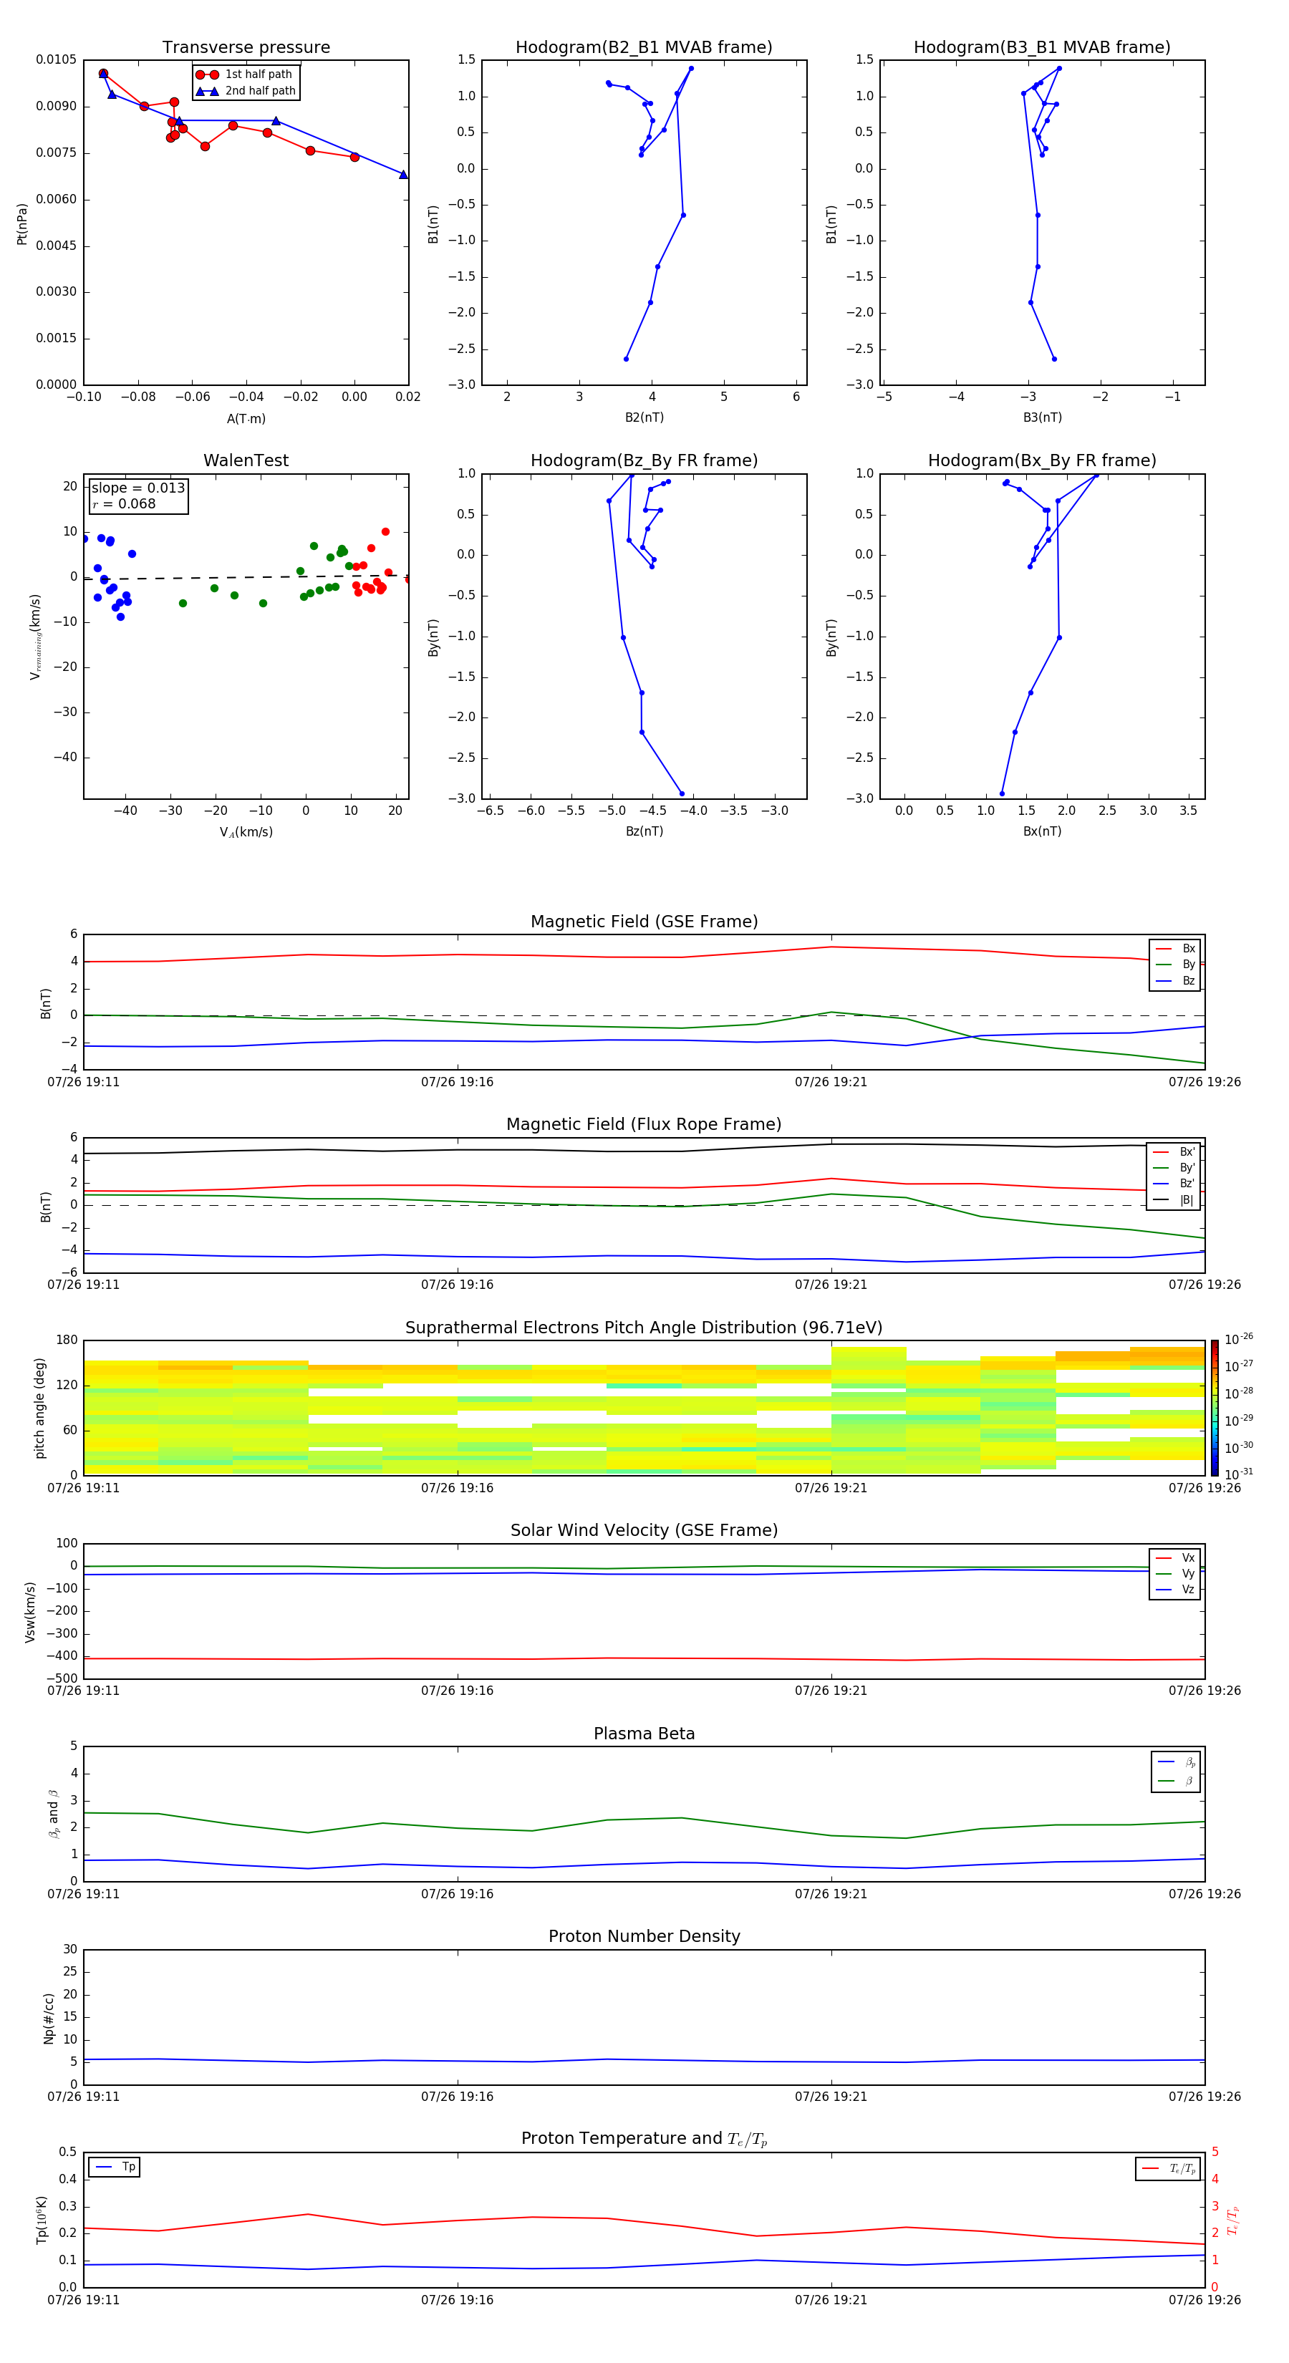Click the GSE magnetic field plot area

(x=644, y=1002)
